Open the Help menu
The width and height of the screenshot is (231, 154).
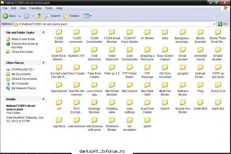pos(59,8)
